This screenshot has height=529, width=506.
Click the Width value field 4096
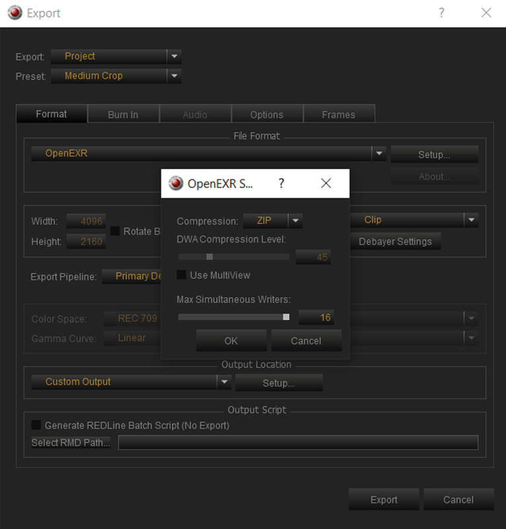tap(87, 221)
